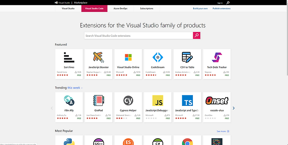Open the ES extension icon in Most Popular
288x145 pixels.
[x=128, y=142]
